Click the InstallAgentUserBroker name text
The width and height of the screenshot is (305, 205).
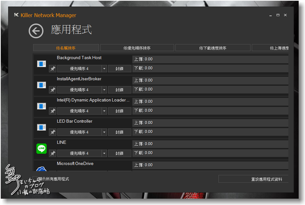79,79
